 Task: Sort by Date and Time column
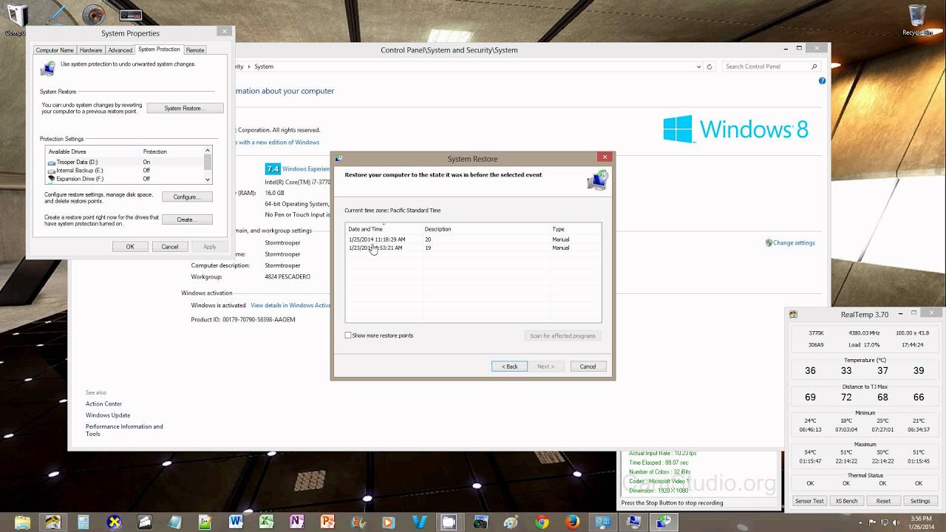point(384,229)
